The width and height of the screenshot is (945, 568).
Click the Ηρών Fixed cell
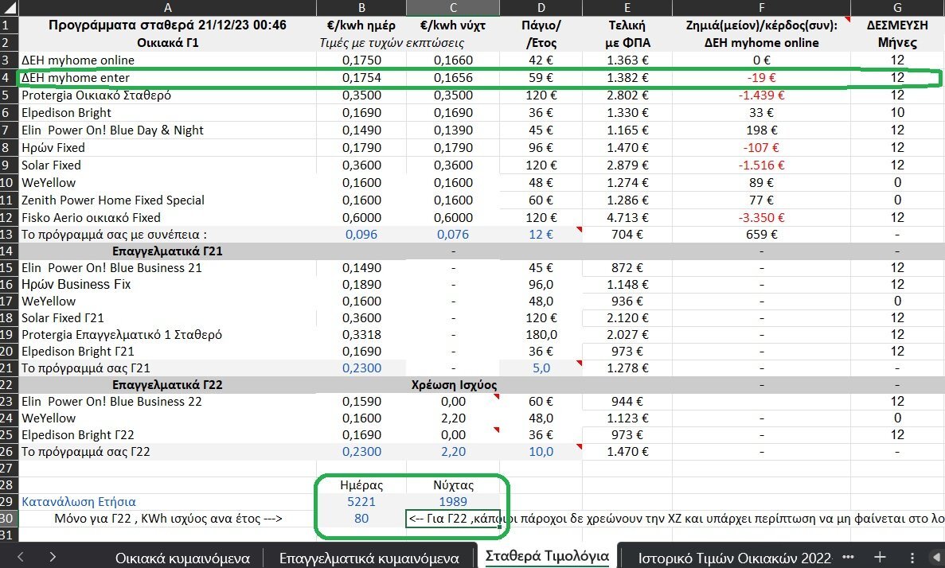[167, 148]
